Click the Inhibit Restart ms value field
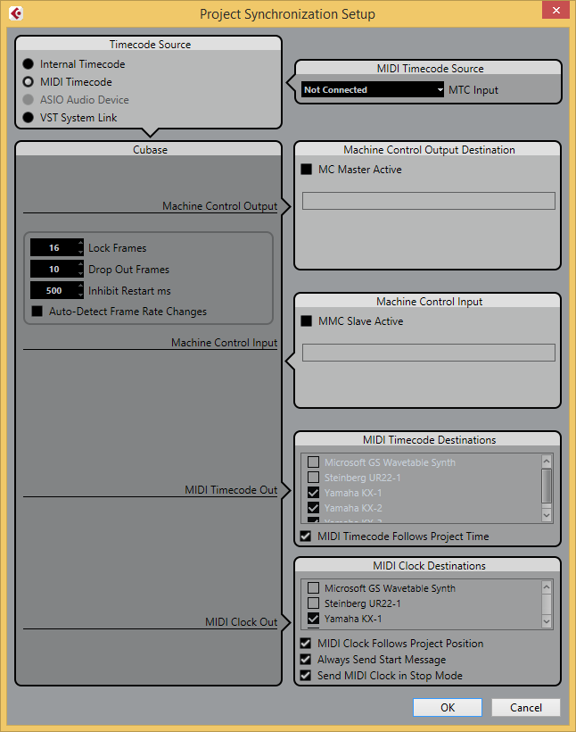The height and width of the screenshot is (732, 576). tap(54, 290)
